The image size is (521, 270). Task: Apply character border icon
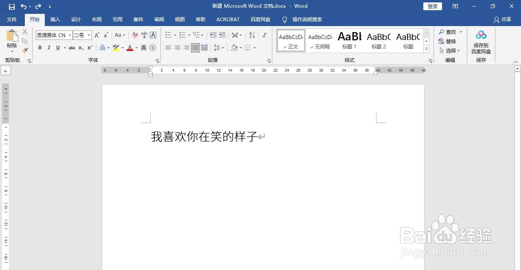[153, 35]
